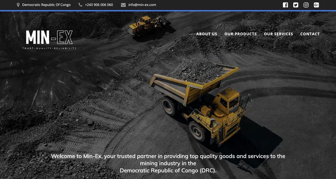Viewport: 336px width, 179px height.
Task: Click the phone handset icon
Action: tap(80, 5)
